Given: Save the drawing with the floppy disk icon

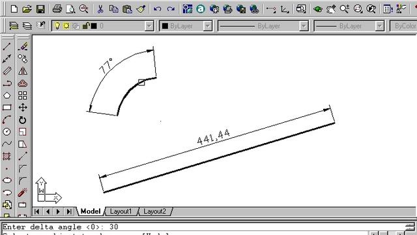Looking at the screenshot, I should click(40, 9).
